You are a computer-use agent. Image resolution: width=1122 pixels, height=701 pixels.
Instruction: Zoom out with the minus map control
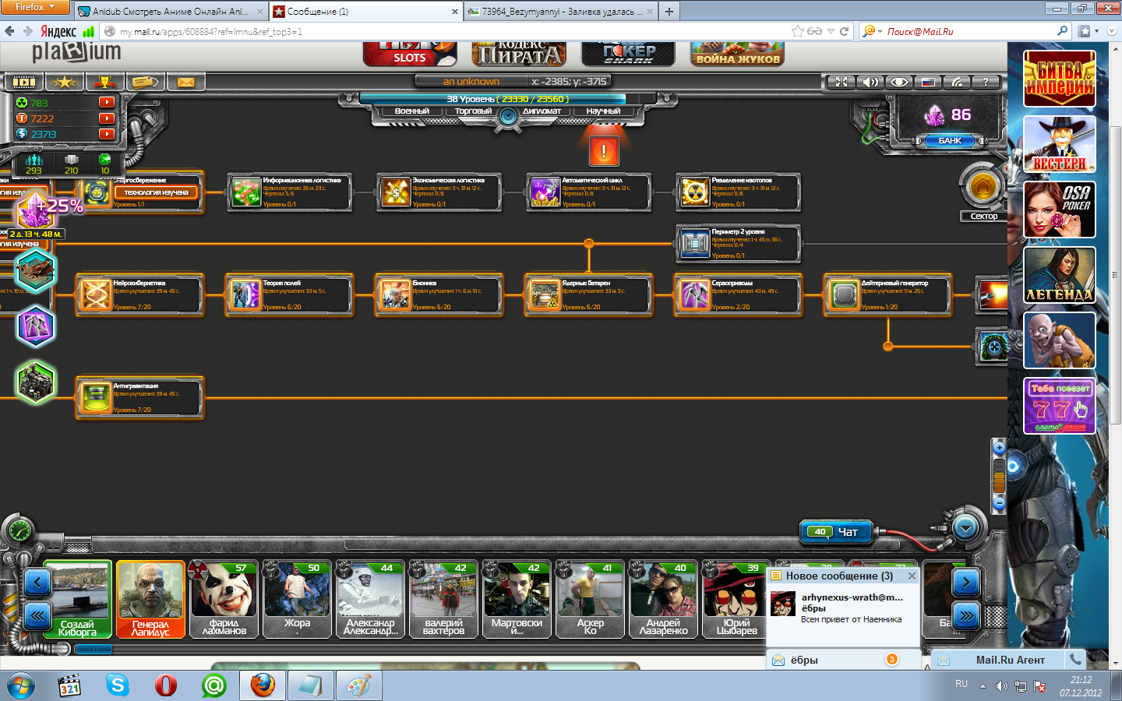[x=999, y=504]
